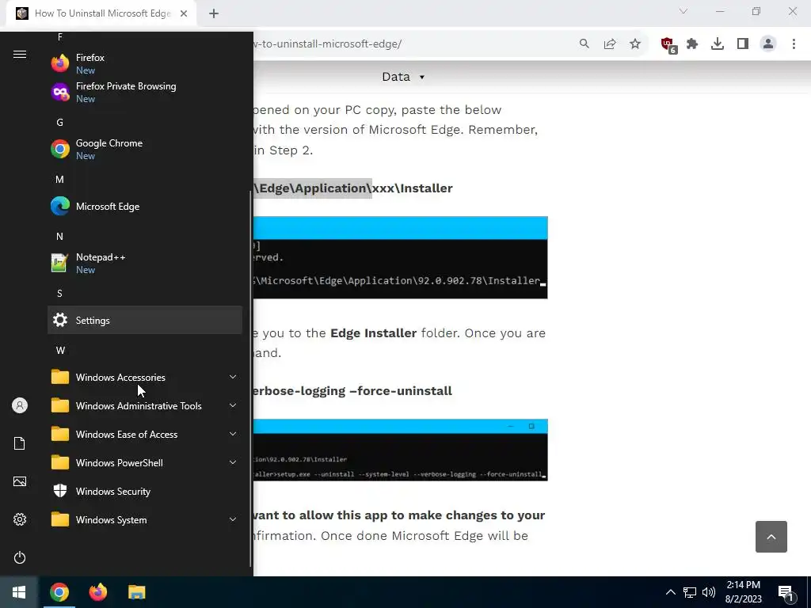Open the notification center icon
The image size is (811, 608).
coord(786,593)
